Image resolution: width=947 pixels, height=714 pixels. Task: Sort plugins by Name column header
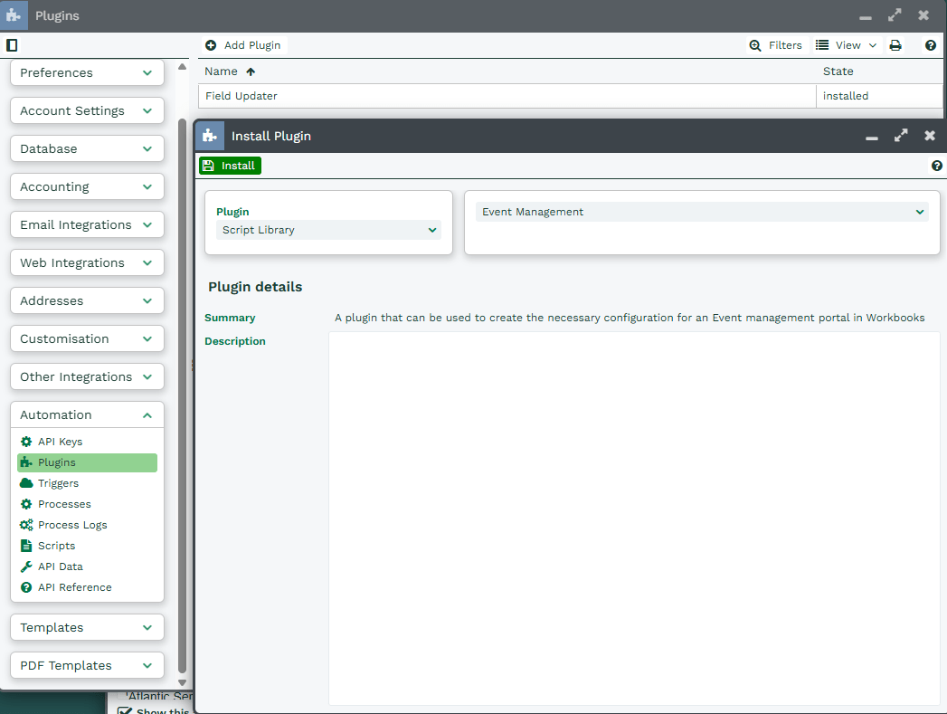(222, 71)
